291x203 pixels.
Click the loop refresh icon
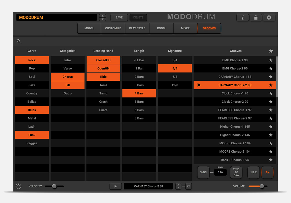point(189,186)
